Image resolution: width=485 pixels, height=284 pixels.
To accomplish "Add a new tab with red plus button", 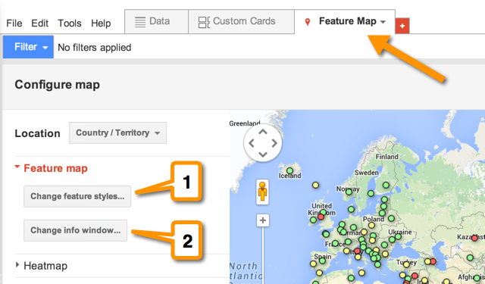I will pyautogui.click(x=402, y=26).
